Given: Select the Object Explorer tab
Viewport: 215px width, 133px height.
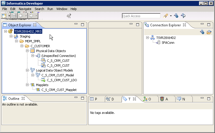Looking at the screenshot, I should click(x=20, y=25).
